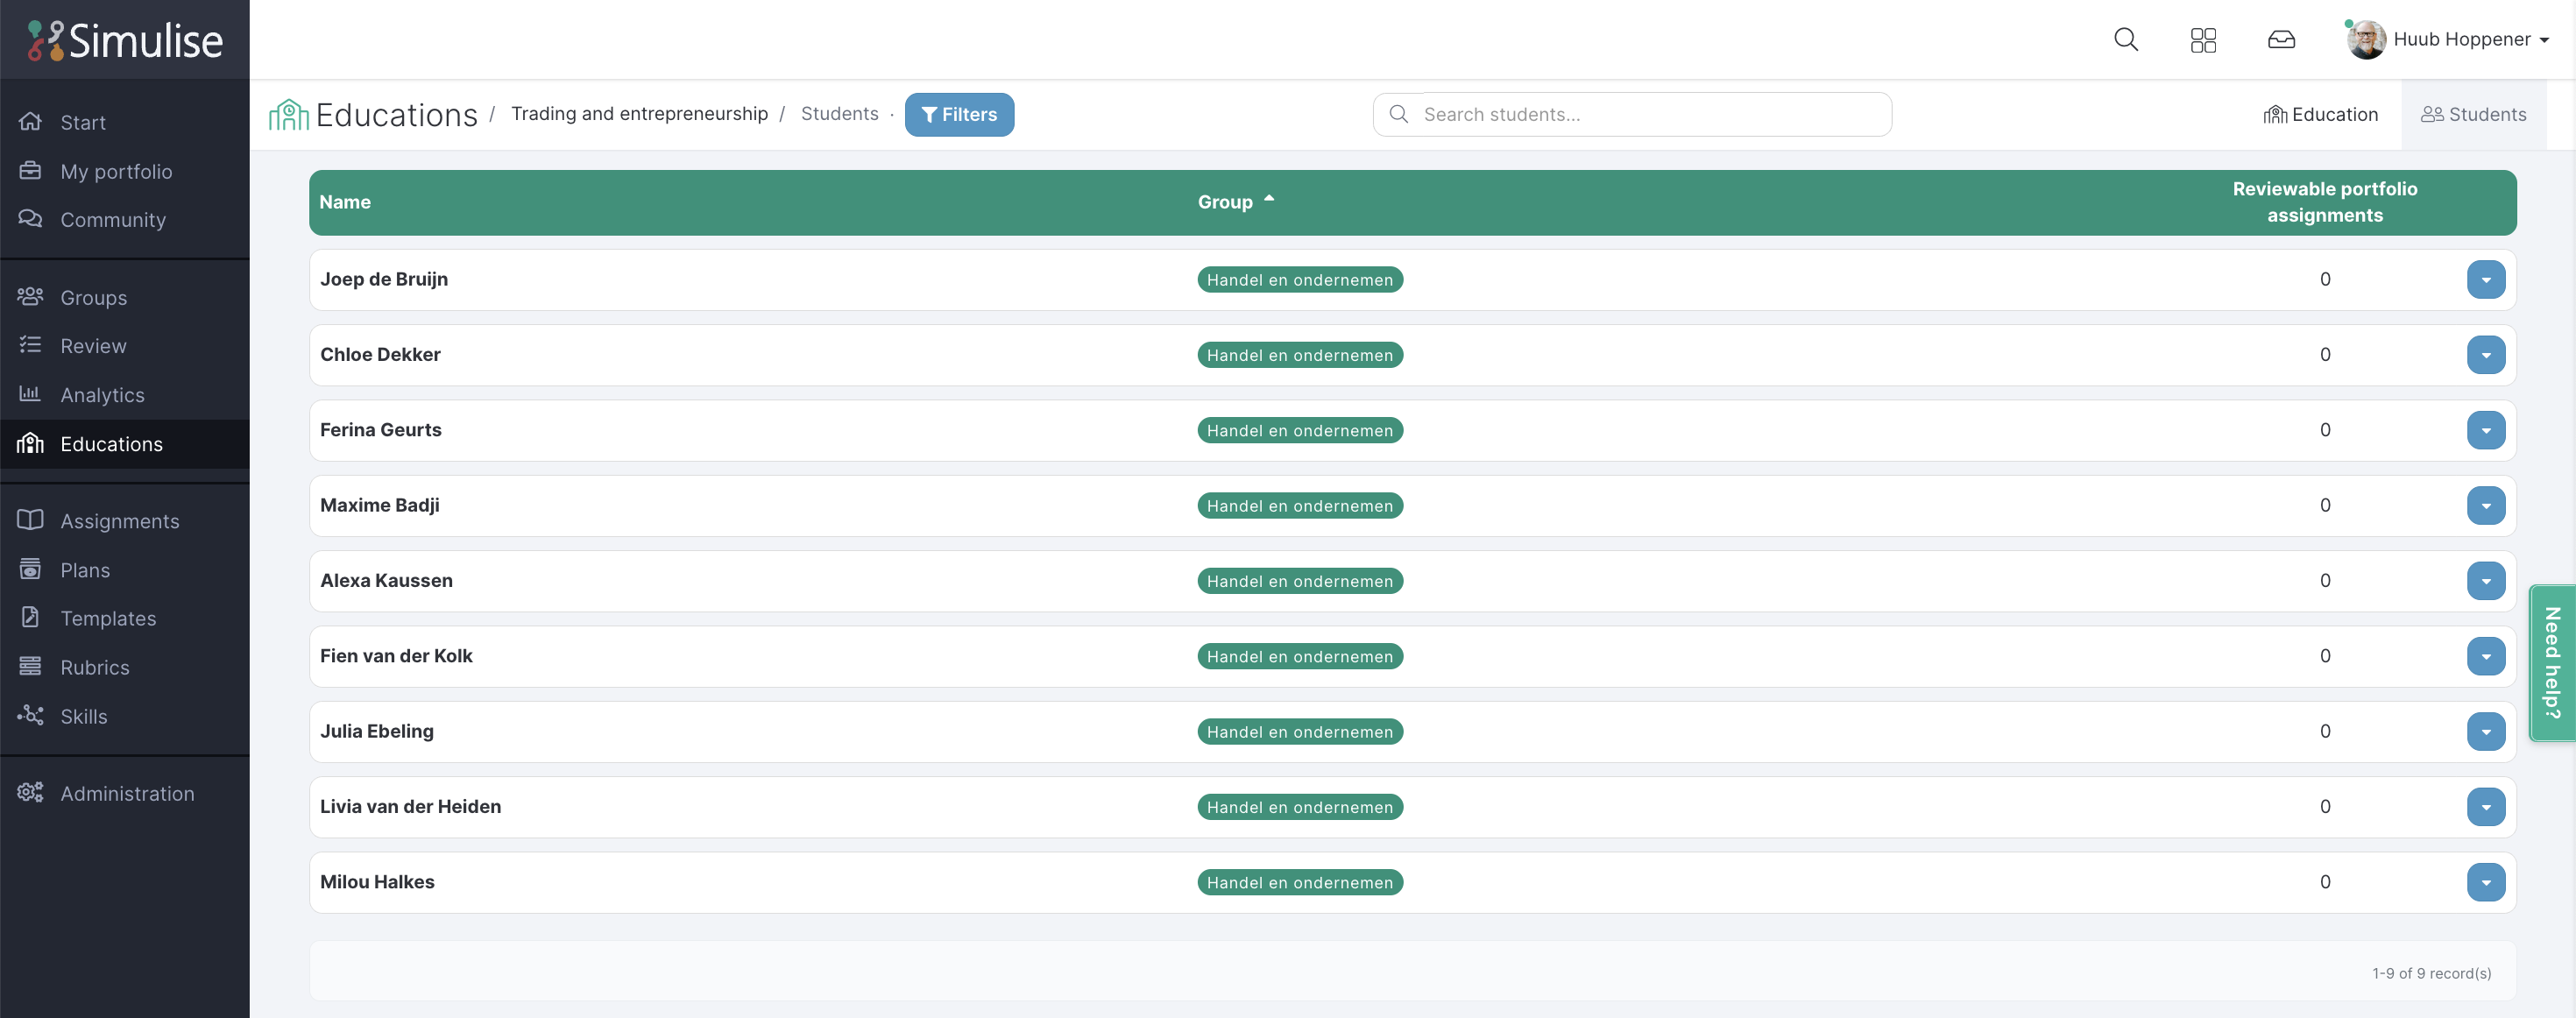Click Milou Halkes's Handel en ondernemen tag
The width and height of the screenshot is (2576, 1018).
(x=1299, y=882)
